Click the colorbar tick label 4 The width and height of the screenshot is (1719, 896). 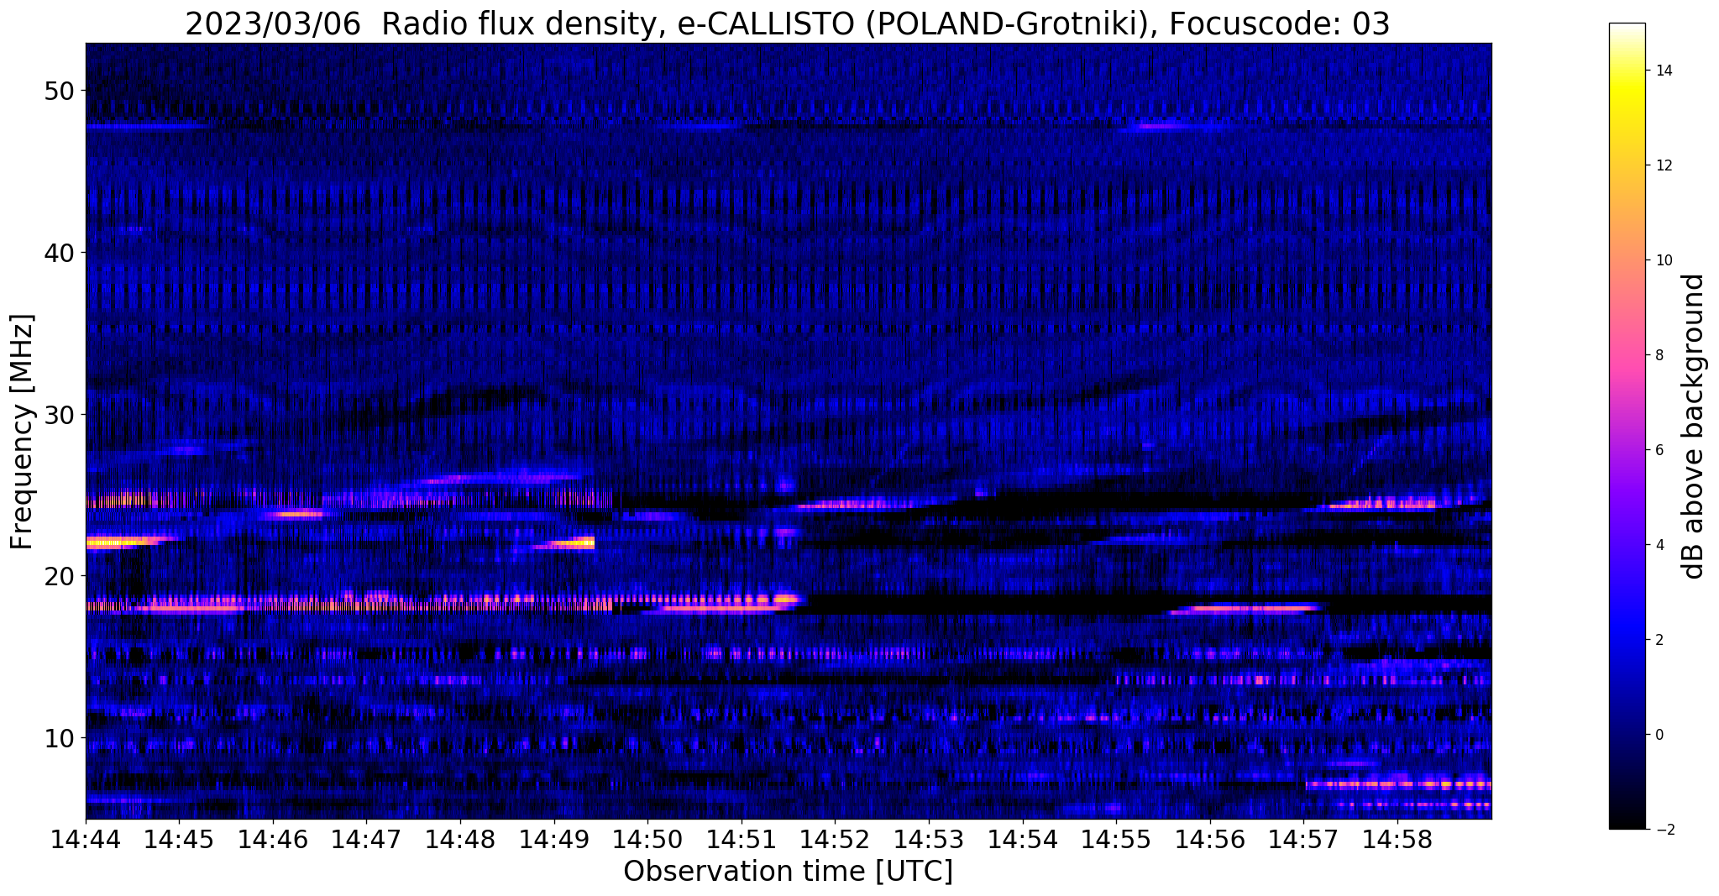point(1659,545)
